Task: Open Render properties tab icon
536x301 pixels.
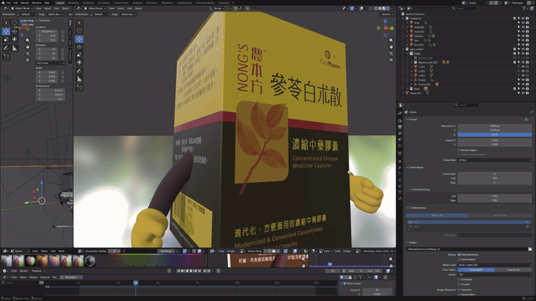Action: (x=400, y=121)
